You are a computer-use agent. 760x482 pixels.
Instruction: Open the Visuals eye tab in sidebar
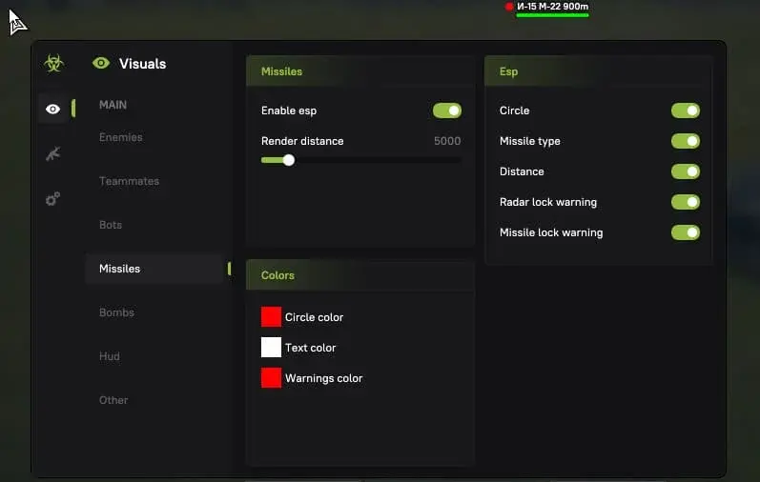(52, 109)
